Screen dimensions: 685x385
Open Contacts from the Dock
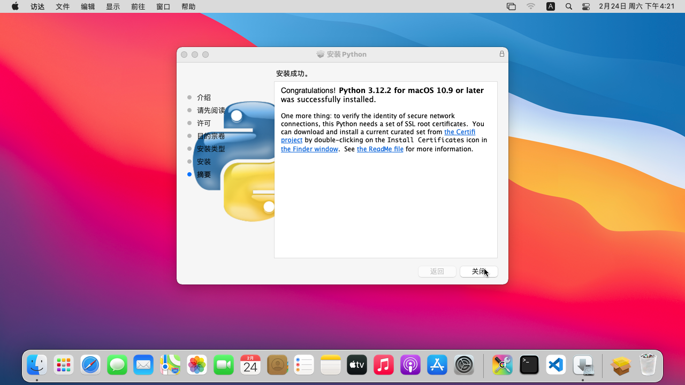coord(277,365)
